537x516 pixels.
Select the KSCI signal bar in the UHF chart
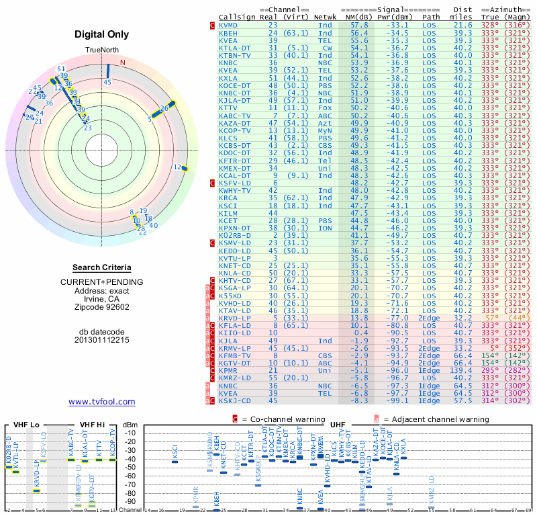[x=175, y=462]
